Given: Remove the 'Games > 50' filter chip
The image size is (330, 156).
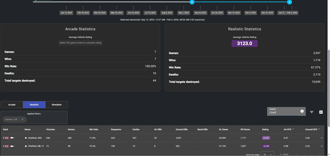Looking at the screenshot, I should tap(22, 119).
